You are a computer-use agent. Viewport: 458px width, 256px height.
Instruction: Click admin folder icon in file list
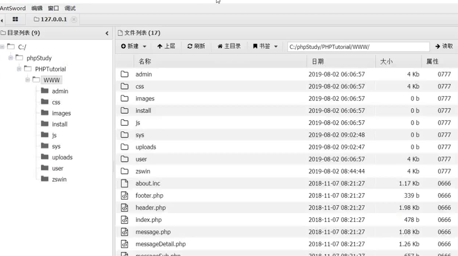[125, 74]
